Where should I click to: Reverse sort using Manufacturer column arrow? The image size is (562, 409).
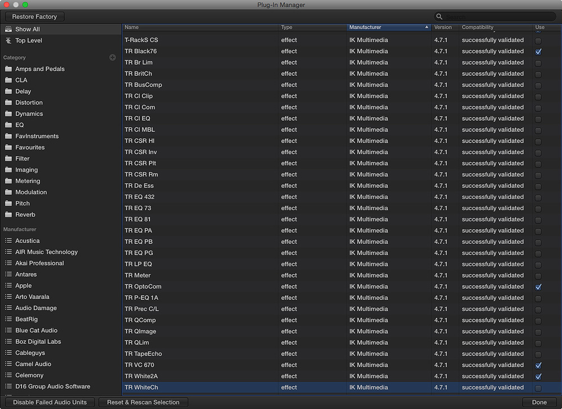(427, 27)
